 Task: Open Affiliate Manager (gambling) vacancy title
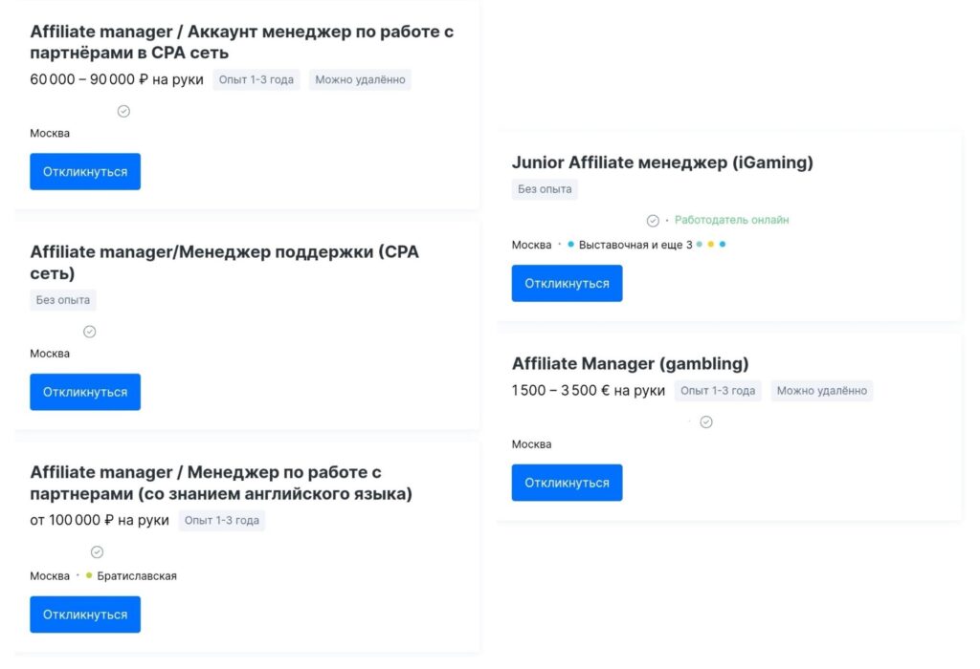[630, 363]
